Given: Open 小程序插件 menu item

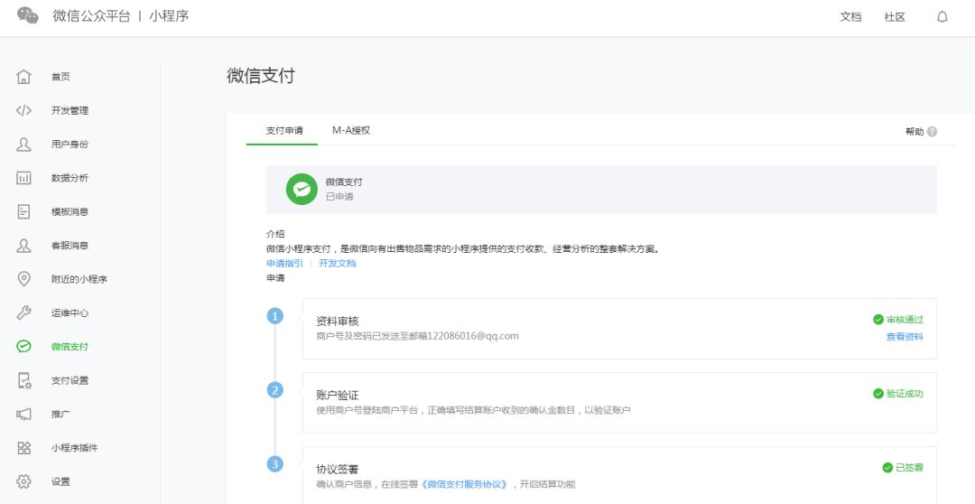Looking at the screenshot, I should (x=75, y=447).
